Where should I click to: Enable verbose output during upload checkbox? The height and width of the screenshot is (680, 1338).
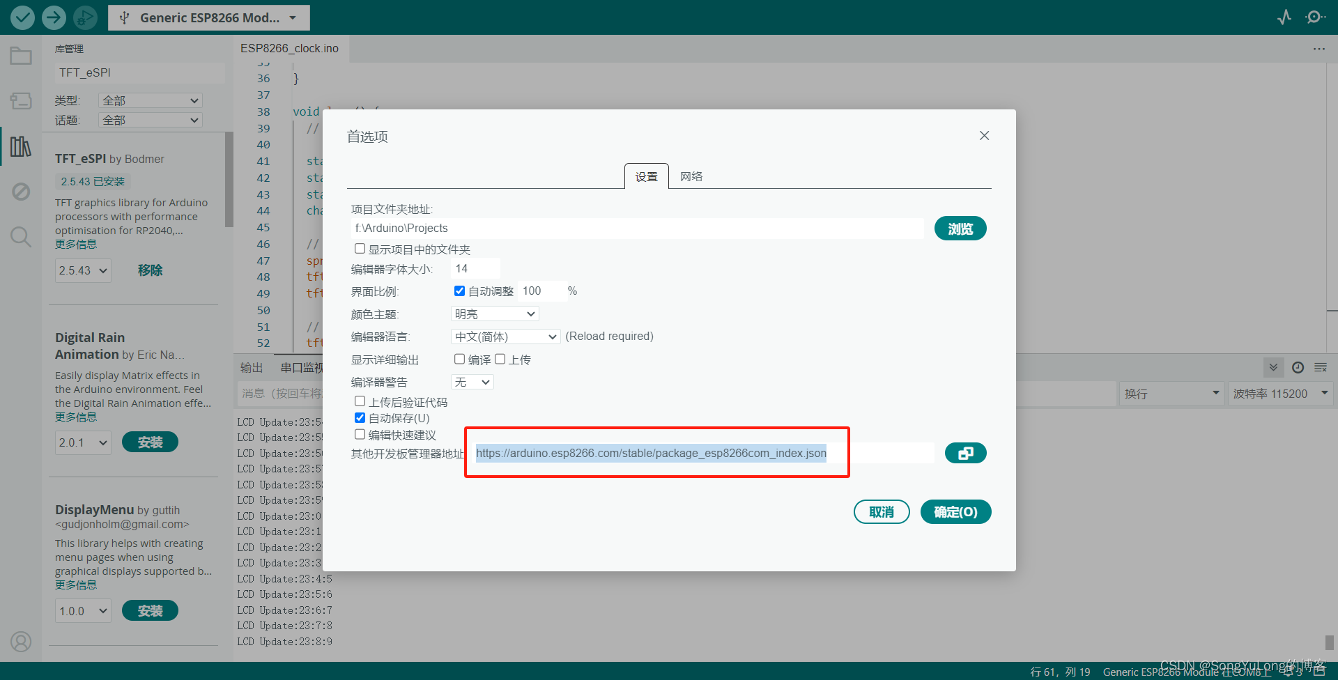pos(500,359)
